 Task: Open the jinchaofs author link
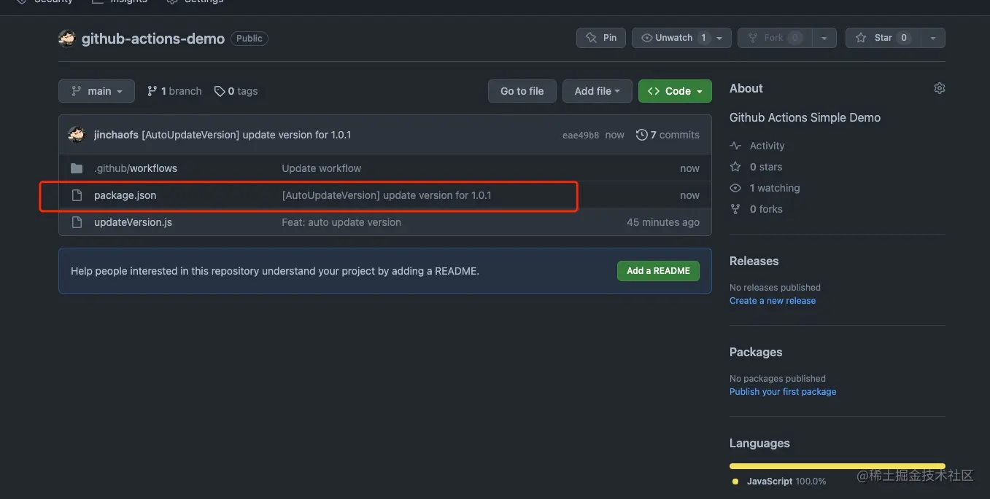[116, 135]
